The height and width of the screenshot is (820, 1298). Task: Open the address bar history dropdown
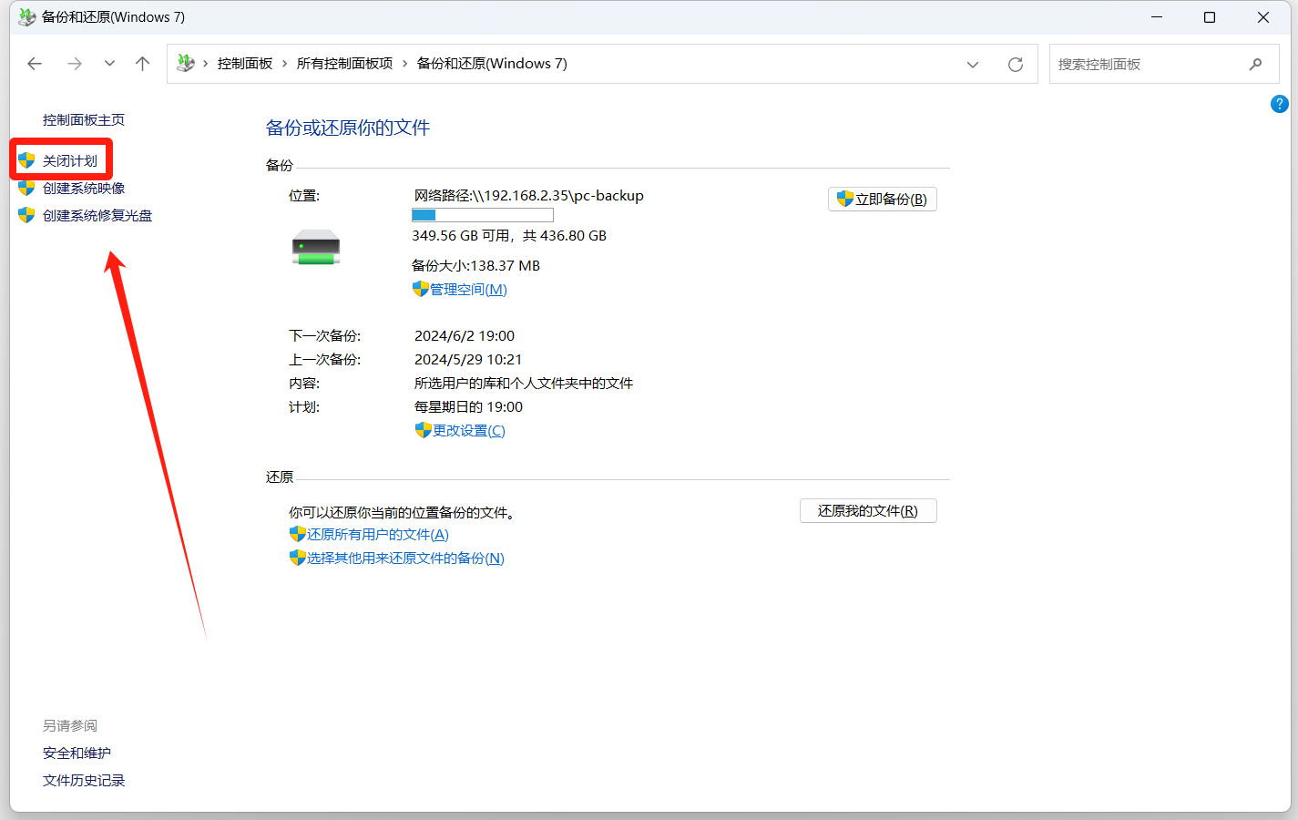tap(973, 65)
